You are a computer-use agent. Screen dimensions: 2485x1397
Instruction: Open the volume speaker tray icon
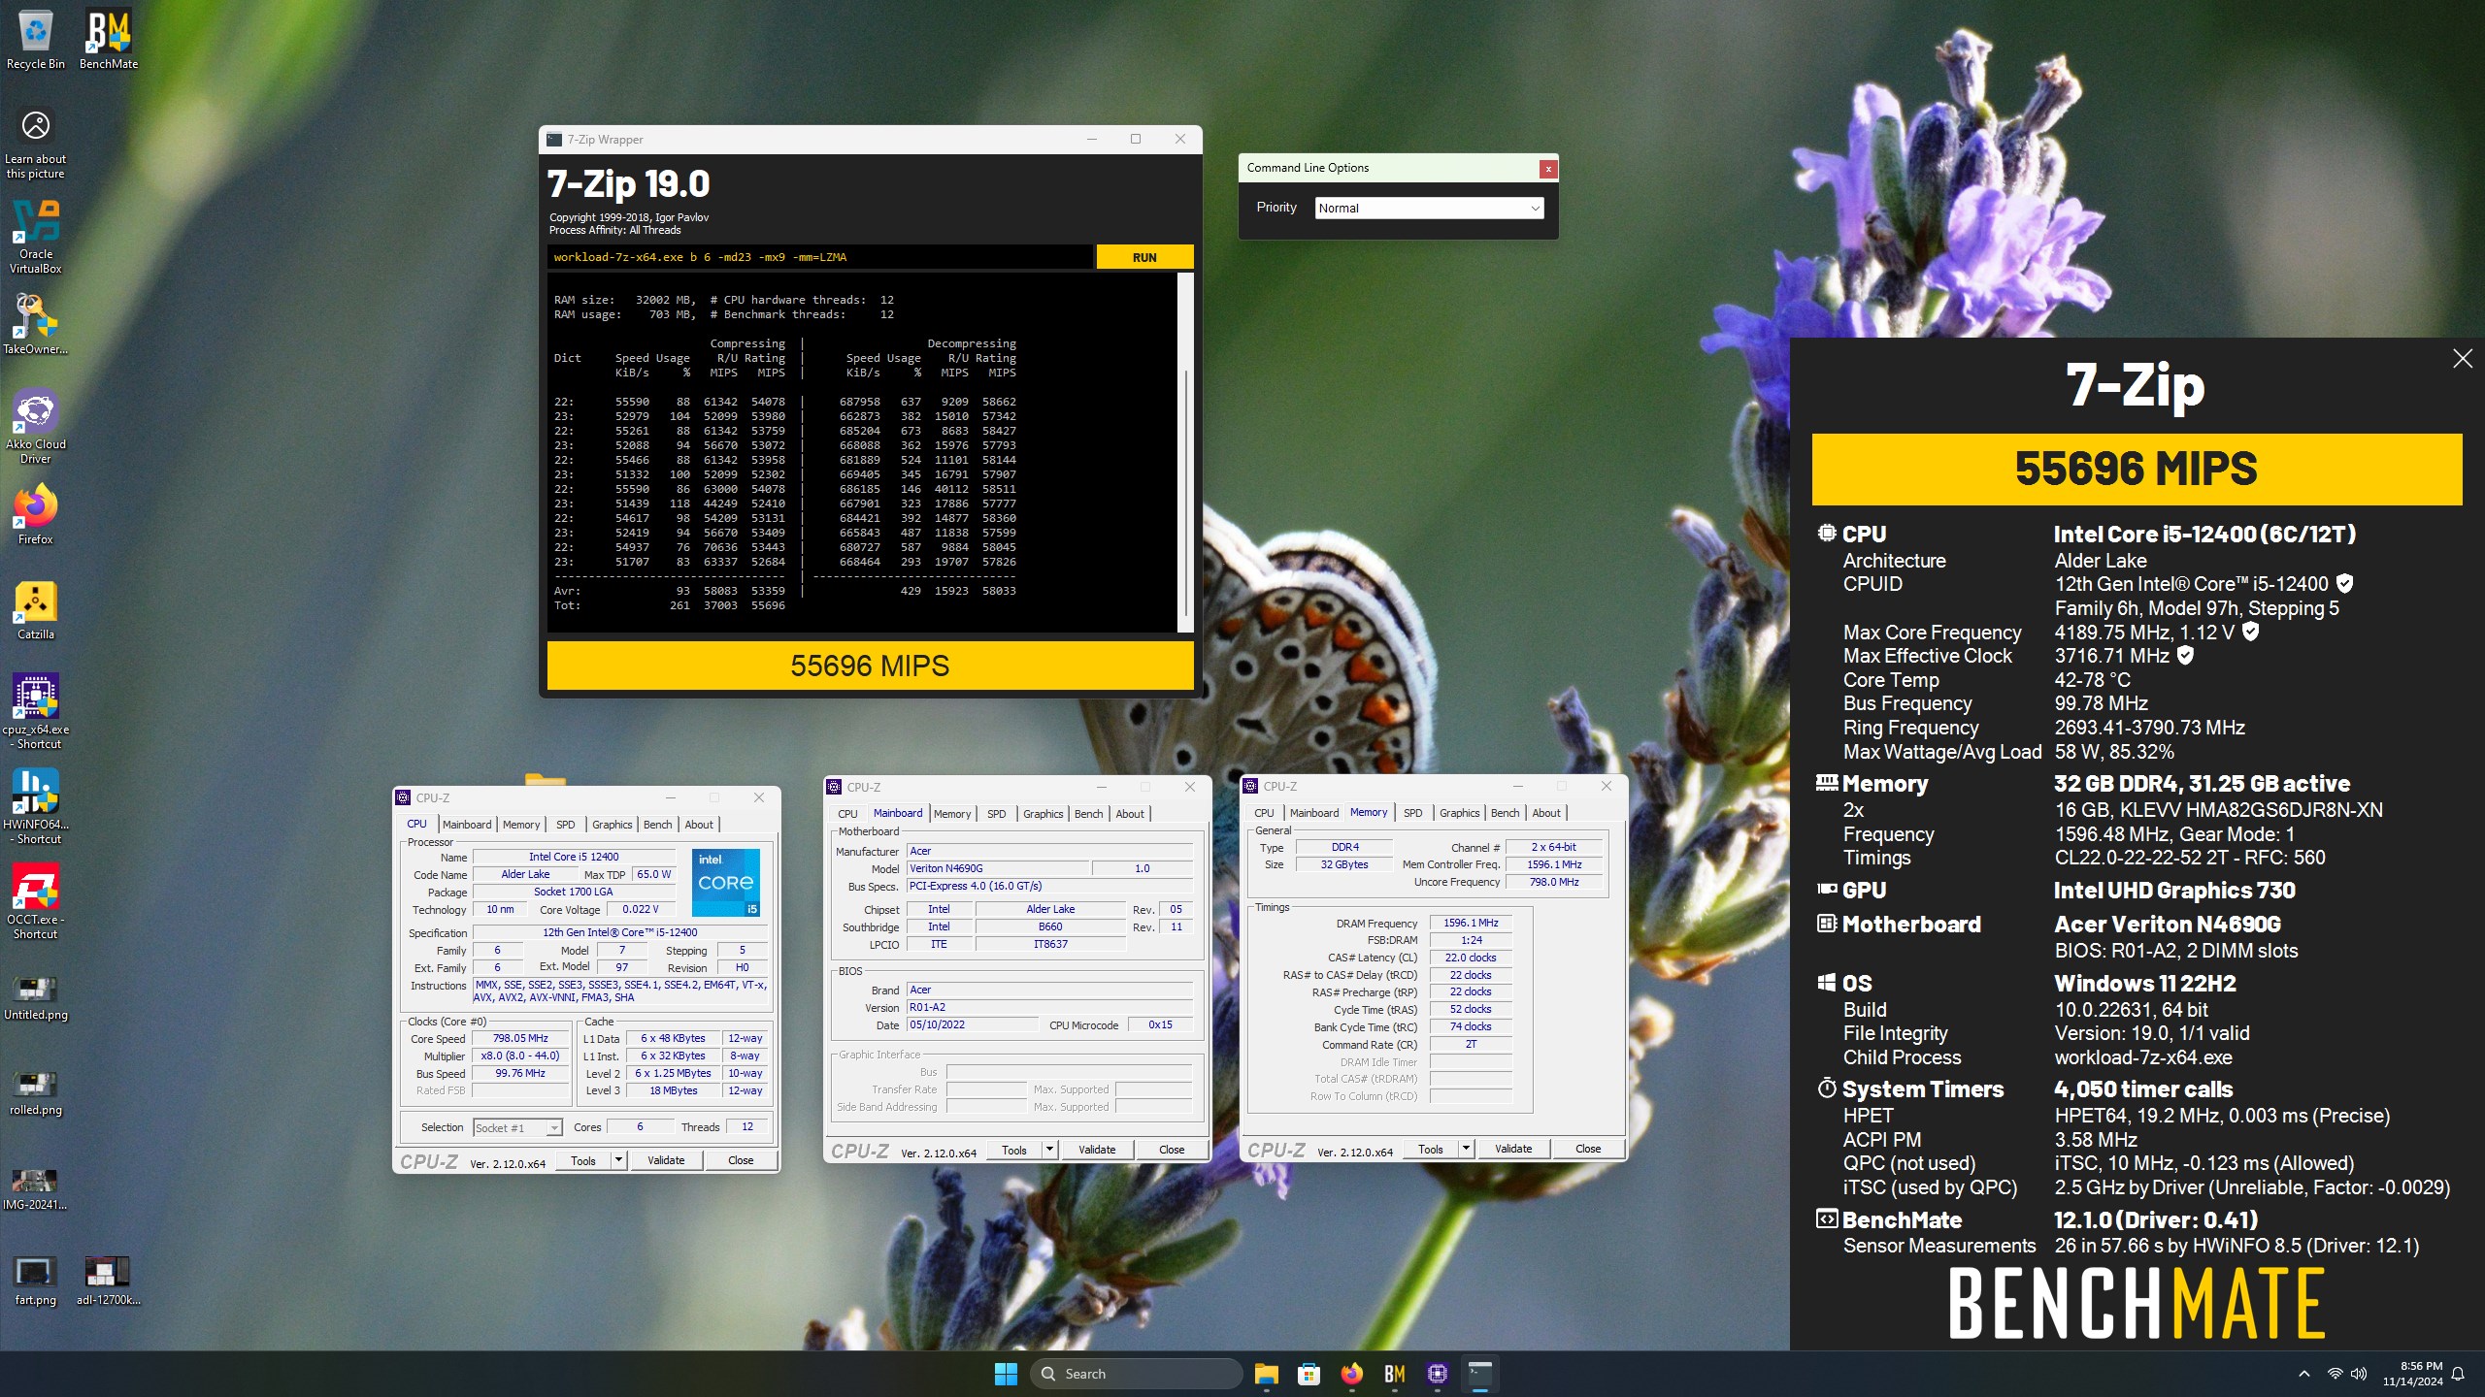(2359, 1374)
